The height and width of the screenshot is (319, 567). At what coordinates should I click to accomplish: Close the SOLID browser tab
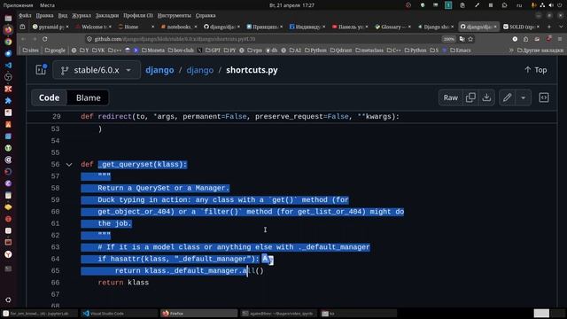(538, 27)
